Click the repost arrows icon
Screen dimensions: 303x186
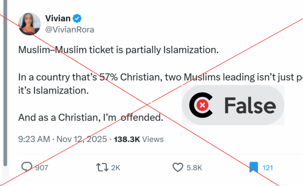click(x=102, y=167)
